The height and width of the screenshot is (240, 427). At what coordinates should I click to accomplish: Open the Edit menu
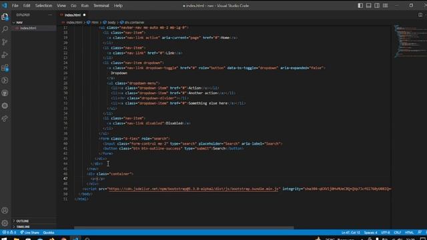(27, 5)
